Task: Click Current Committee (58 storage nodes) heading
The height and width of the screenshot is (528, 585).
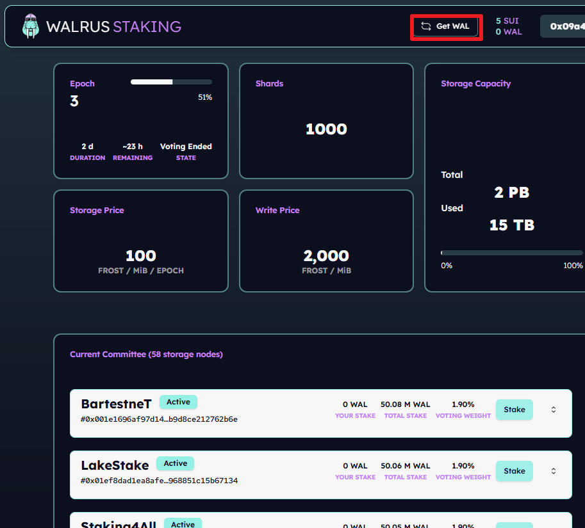Action: coord(146,355)
